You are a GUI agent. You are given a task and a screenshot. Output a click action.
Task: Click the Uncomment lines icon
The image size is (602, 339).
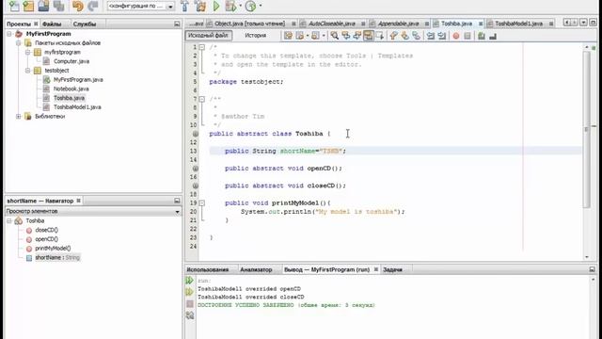[x=493, y=36]
